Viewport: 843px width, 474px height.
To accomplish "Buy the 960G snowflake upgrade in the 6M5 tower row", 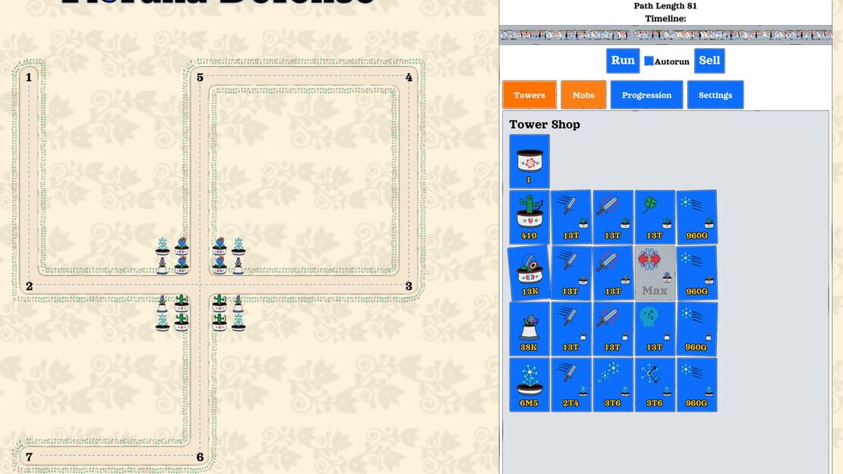I will pos(696,384).
